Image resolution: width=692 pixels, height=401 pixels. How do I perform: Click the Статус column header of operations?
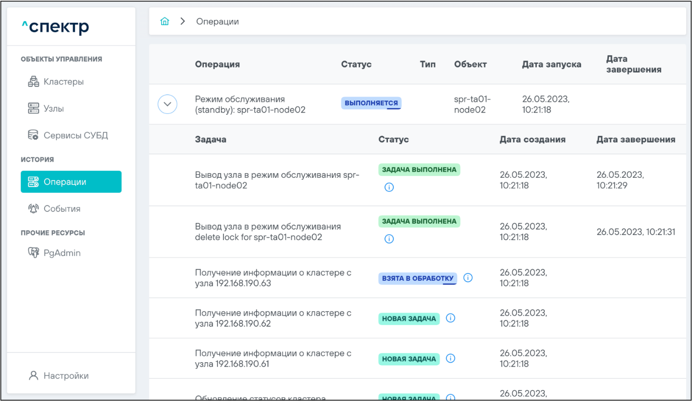pos(356,64)
